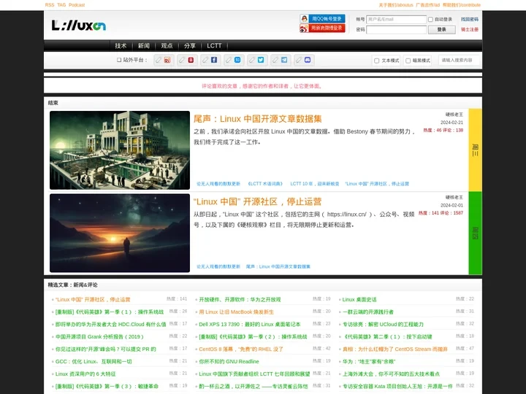Open the TAG link at top
Viewport: 526px width, 394px height.
[61, 5]
